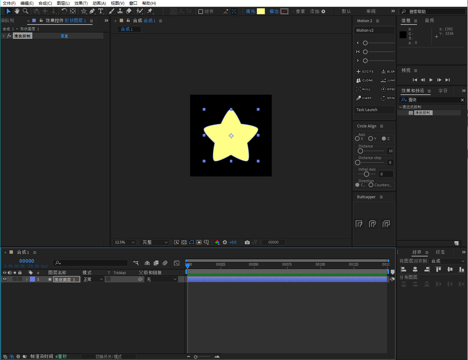Image resolution: width=468 pixels, height=360 pixels.
Task: Jump to the first frame in preview
Action: (415, 80)
